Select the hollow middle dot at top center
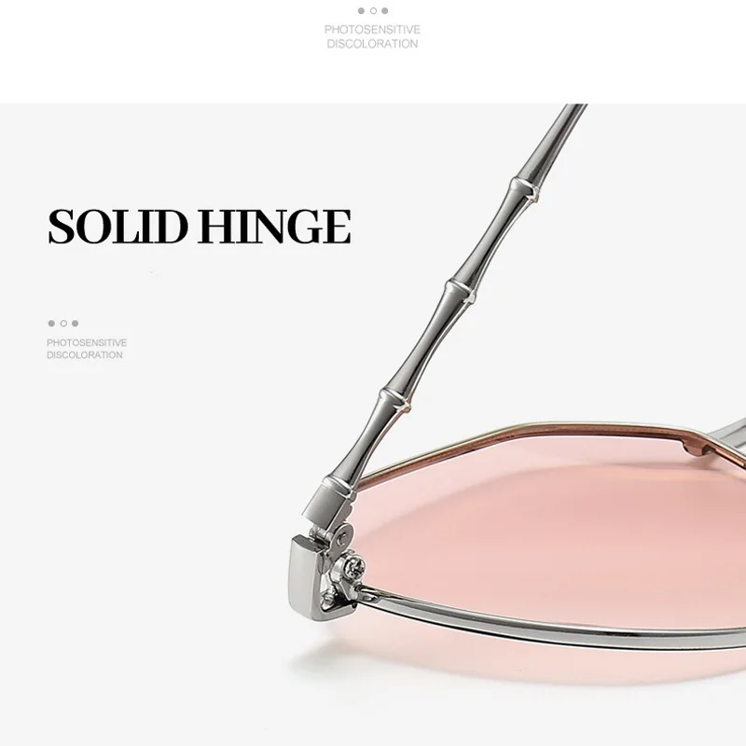This screenshot has width=746, height=746. coord(373,11)
